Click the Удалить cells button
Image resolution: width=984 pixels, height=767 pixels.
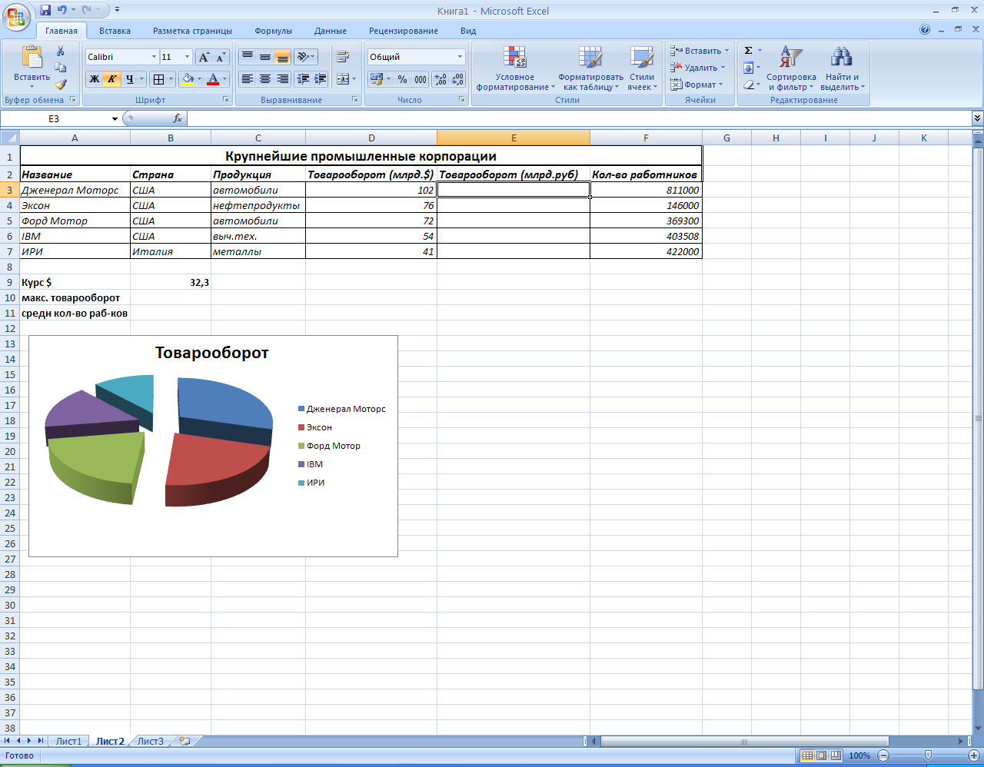[698, 68]
